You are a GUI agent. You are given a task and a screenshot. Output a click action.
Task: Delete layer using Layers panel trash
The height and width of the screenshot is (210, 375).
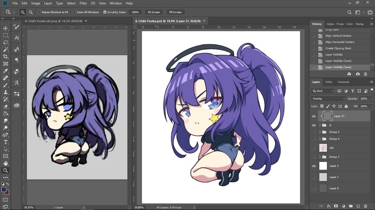365,206
